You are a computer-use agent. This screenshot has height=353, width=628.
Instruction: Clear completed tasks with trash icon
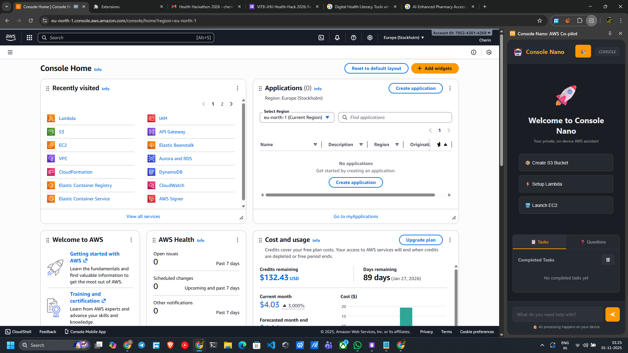coord(608,260)
